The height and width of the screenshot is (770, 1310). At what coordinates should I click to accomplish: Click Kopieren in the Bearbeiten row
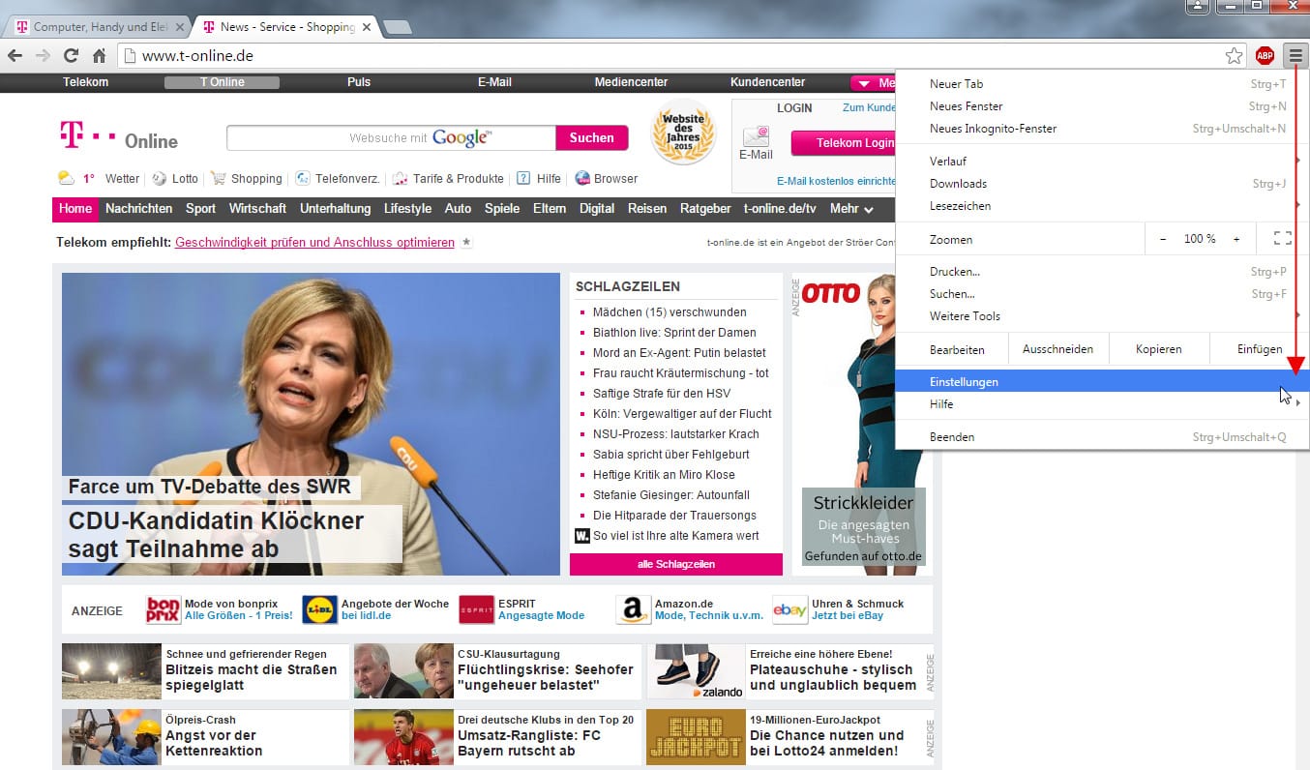point(1159,349)
